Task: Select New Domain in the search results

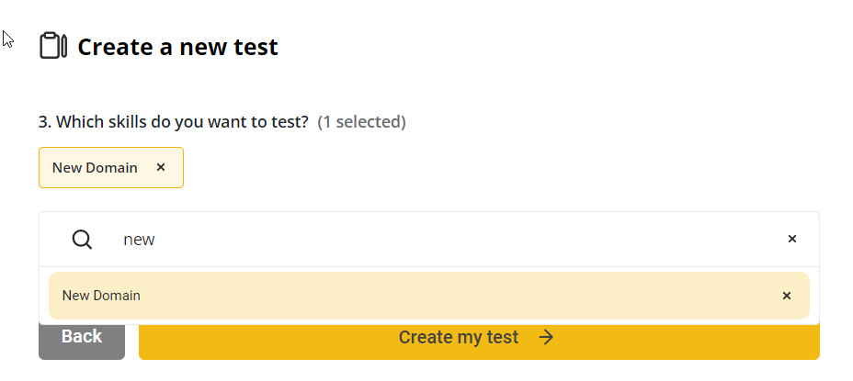Action: [101, 296]
